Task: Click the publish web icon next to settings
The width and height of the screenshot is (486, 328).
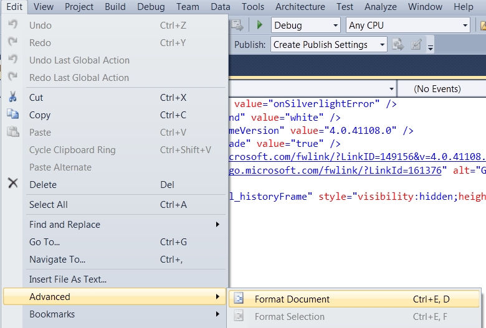Action: [x=398, y=45]
